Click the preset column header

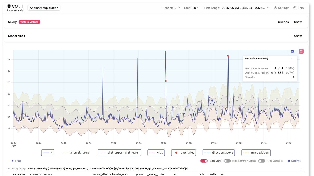click(140, 174)
